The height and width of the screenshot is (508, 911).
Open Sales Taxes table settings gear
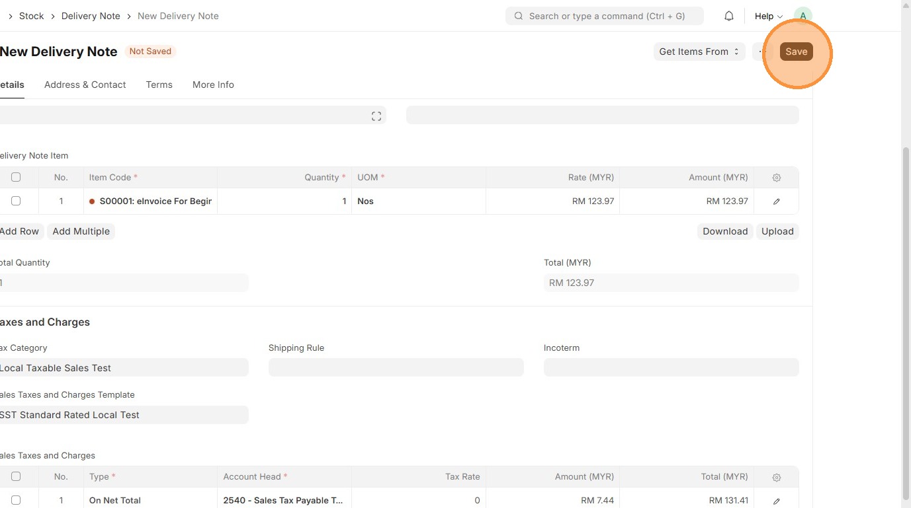777,477
